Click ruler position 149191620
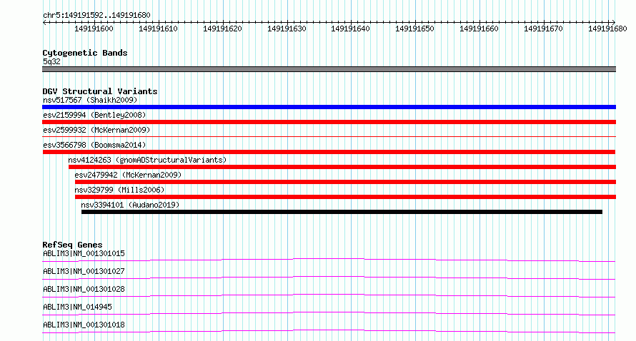Image resolution: width=636 pixels, height=341 pixels. pyautogui.click(x=222, y=29)
